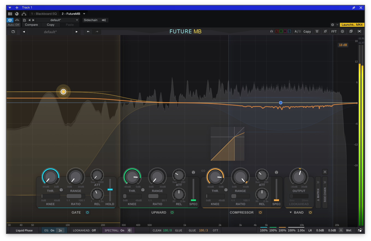Open the 2x oversampling factor selector
This screenshot has width=371, height=241.
coord(60,230)
